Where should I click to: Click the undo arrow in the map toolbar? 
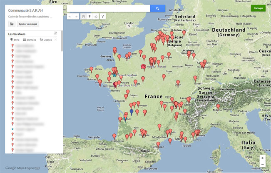click(70, 16)
